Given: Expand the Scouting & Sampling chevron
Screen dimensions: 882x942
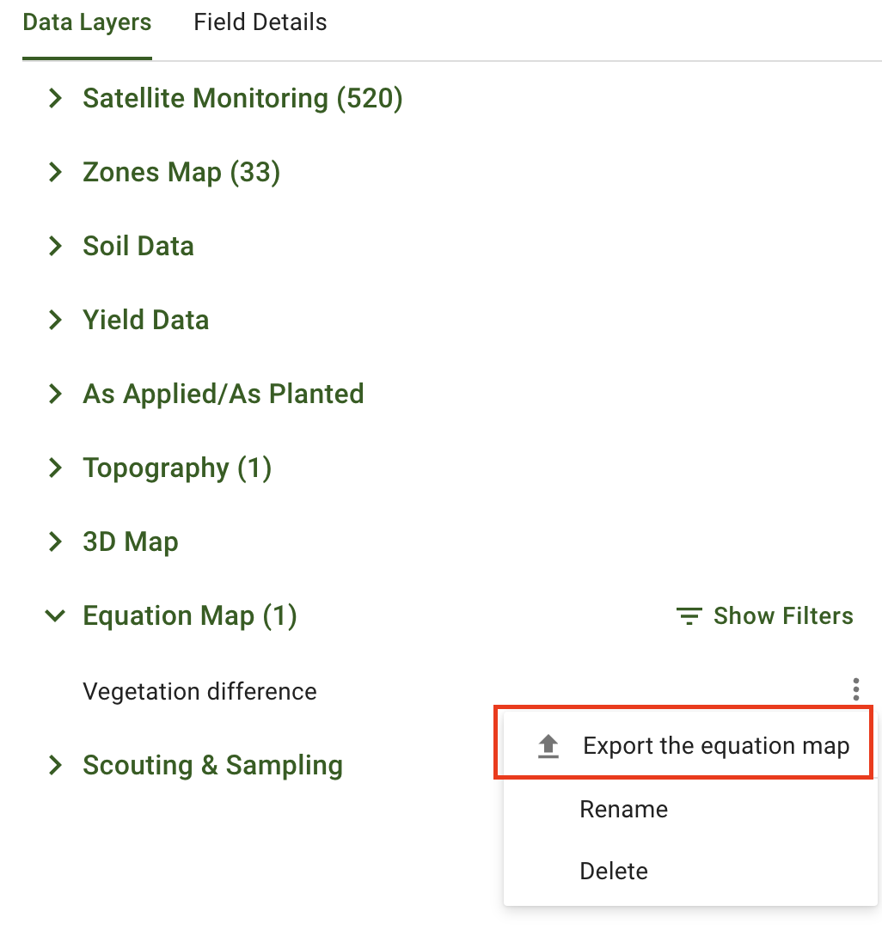Looking at the screenshot, I should tap(56, 766).
